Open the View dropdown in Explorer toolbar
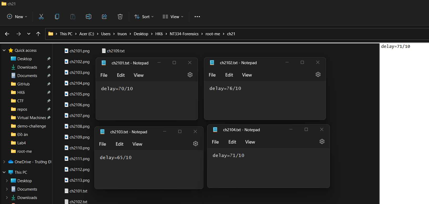The image size is (429, 204). point(173,17)
